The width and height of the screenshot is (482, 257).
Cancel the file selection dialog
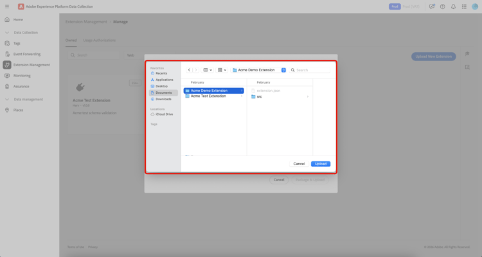(x=299, y=164)
